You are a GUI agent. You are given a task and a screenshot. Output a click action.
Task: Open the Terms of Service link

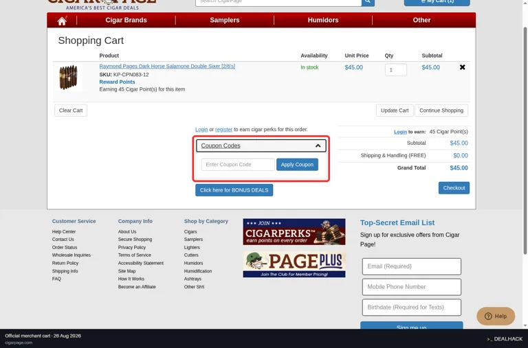tap(135, 255)
